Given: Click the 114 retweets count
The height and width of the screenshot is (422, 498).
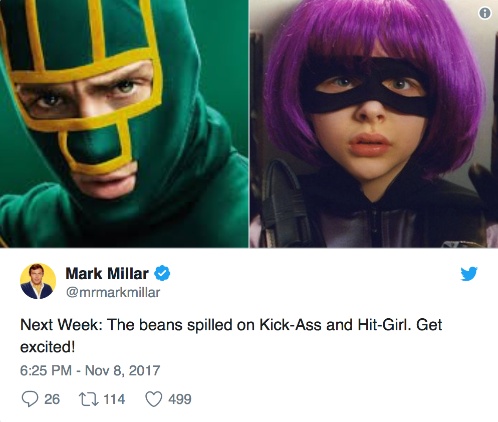Looking at the screenshot, I should [114, 399].
